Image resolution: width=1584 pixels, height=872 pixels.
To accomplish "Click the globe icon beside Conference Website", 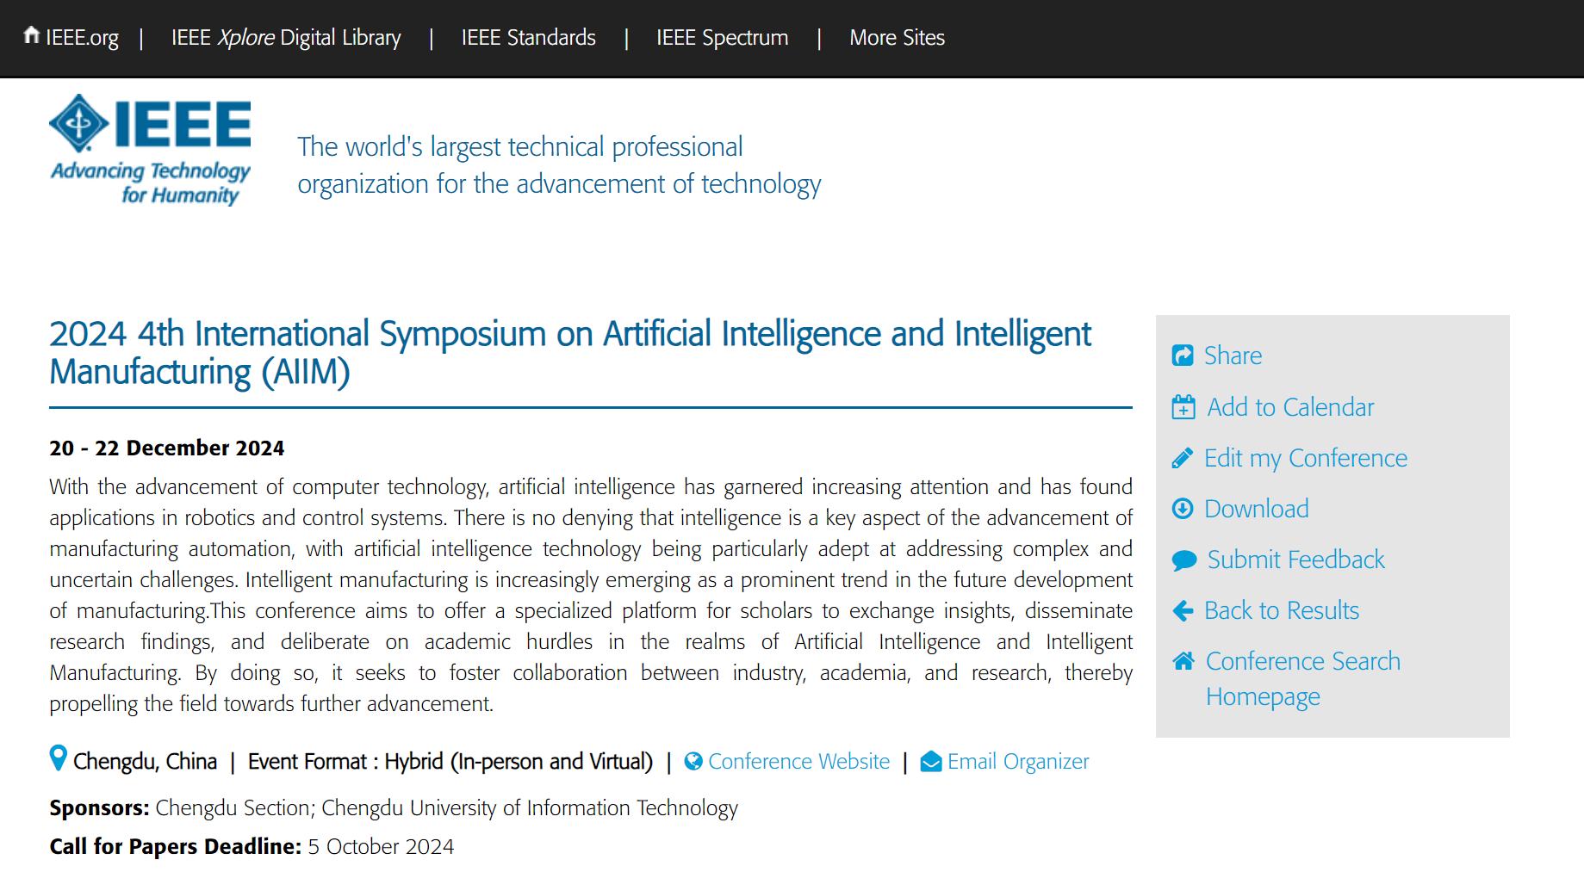I will coord(693,762).
